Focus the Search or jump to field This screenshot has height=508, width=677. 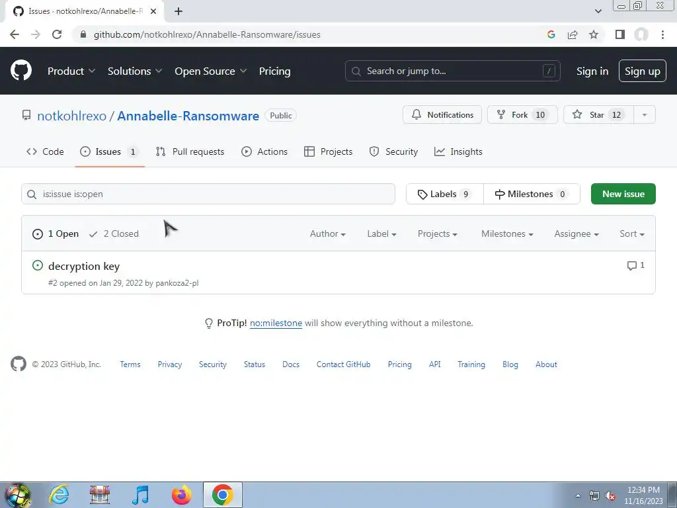tap(452, 71)
